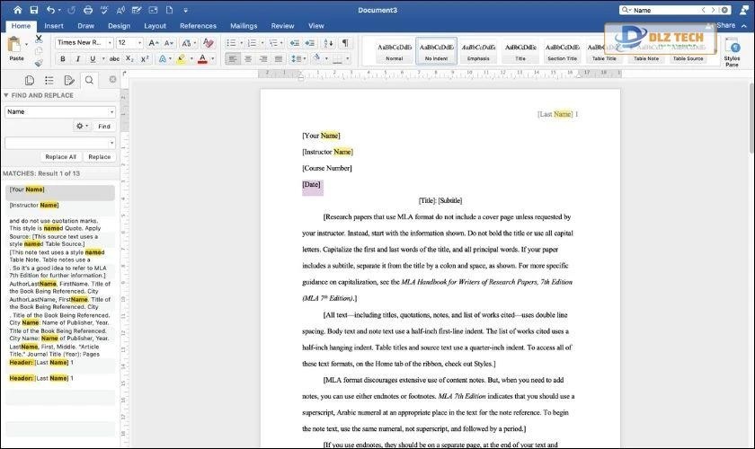Toggle show paragraph marks pilcrow
755x449 pixels.
pos(345,42)
